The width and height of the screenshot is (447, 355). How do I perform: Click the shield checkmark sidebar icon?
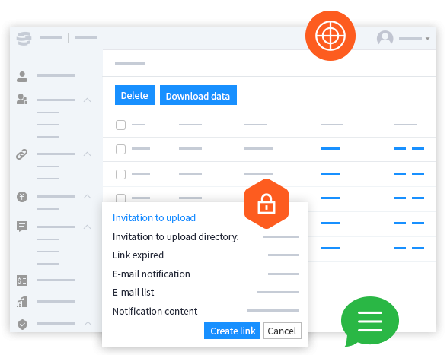(22, 325)
